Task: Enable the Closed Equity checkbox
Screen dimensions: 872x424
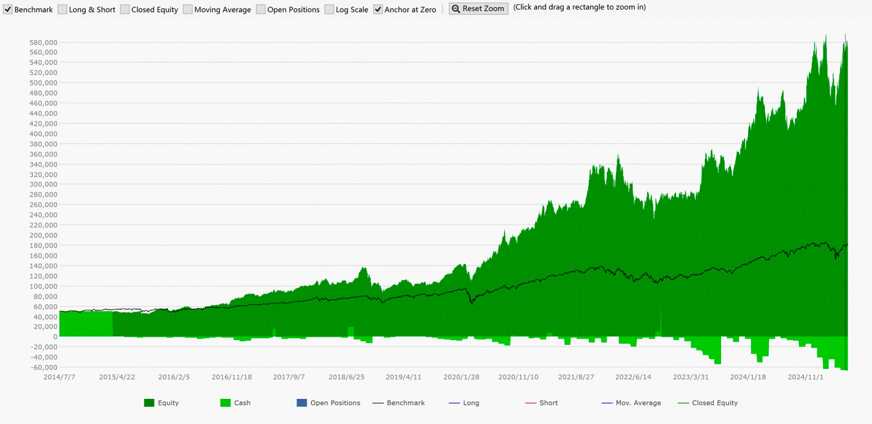Action: coord(125,10)
